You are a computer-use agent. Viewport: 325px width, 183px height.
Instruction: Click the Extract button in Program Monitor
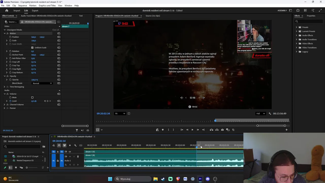217,130
